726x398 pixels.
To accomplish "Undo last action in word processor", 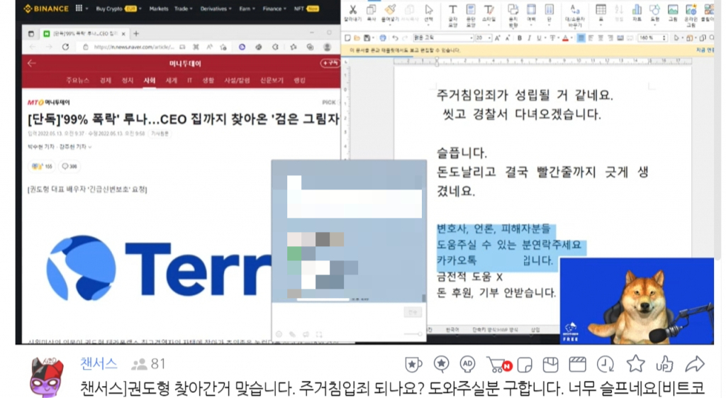I will click(x=395, y=38).
